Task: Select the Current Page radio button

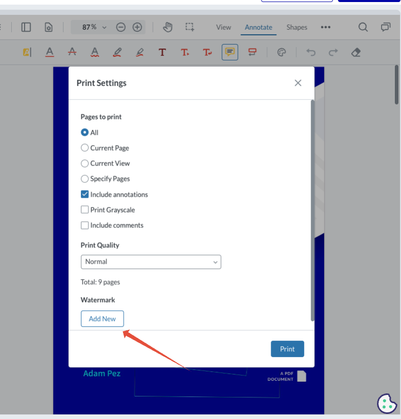Action: tap(85, 148)
